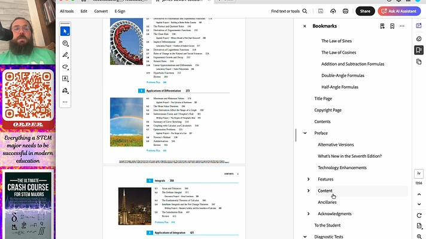426x239 pixels.
Task: Select the Content bookmark label
Action: [325, 191]
